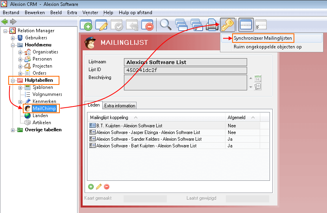The image size is (327, 213).
Task: Click the key actions toolbar icon
Action: tap(227, 25)
